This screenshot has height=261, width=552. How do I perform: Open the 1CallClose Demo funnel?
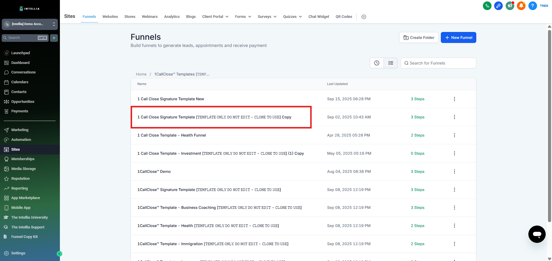154,172
